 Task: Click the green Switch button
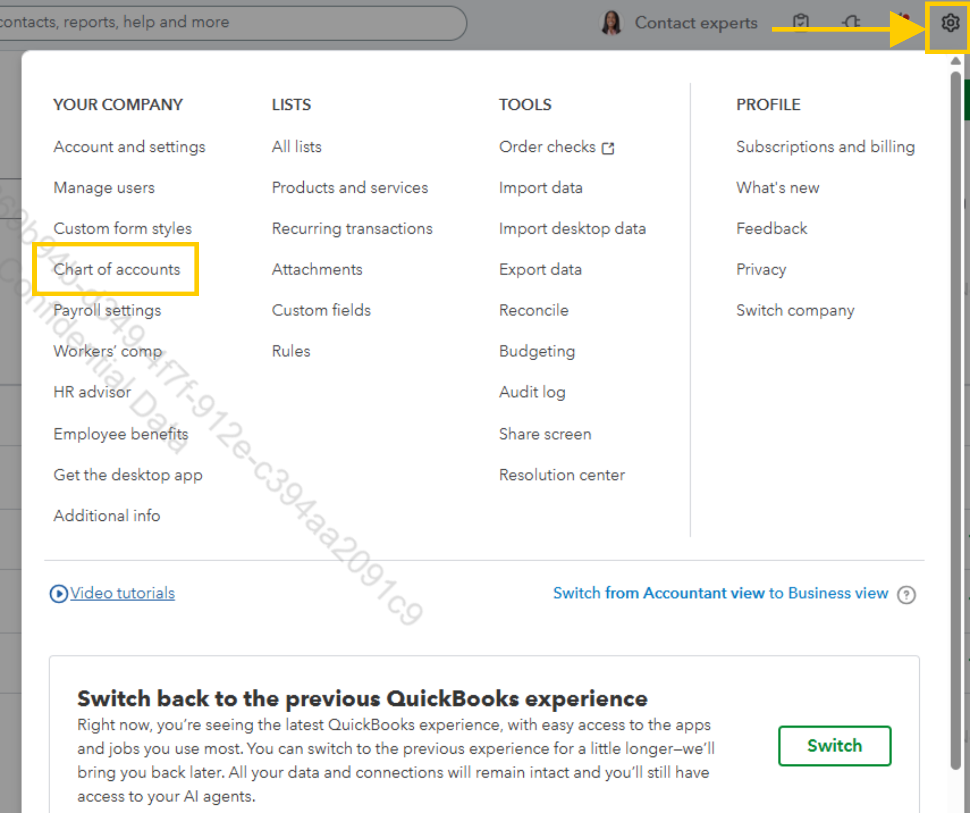[834, 745]
